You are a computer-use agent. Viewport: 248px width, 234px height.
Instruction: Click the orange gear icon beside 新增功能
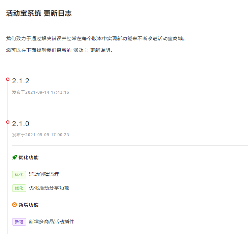click(14, 205)
